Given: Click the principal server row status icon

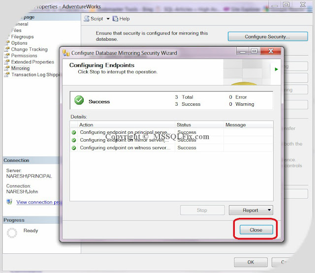Looking at the screenshot, I should point(74,132).
